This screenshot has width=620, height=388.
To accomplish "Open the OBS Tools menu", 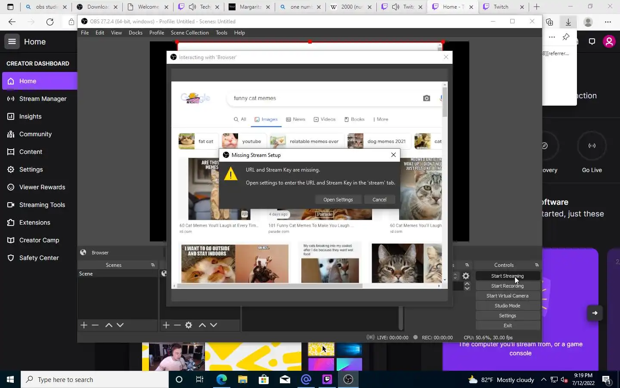I will 221,33.
